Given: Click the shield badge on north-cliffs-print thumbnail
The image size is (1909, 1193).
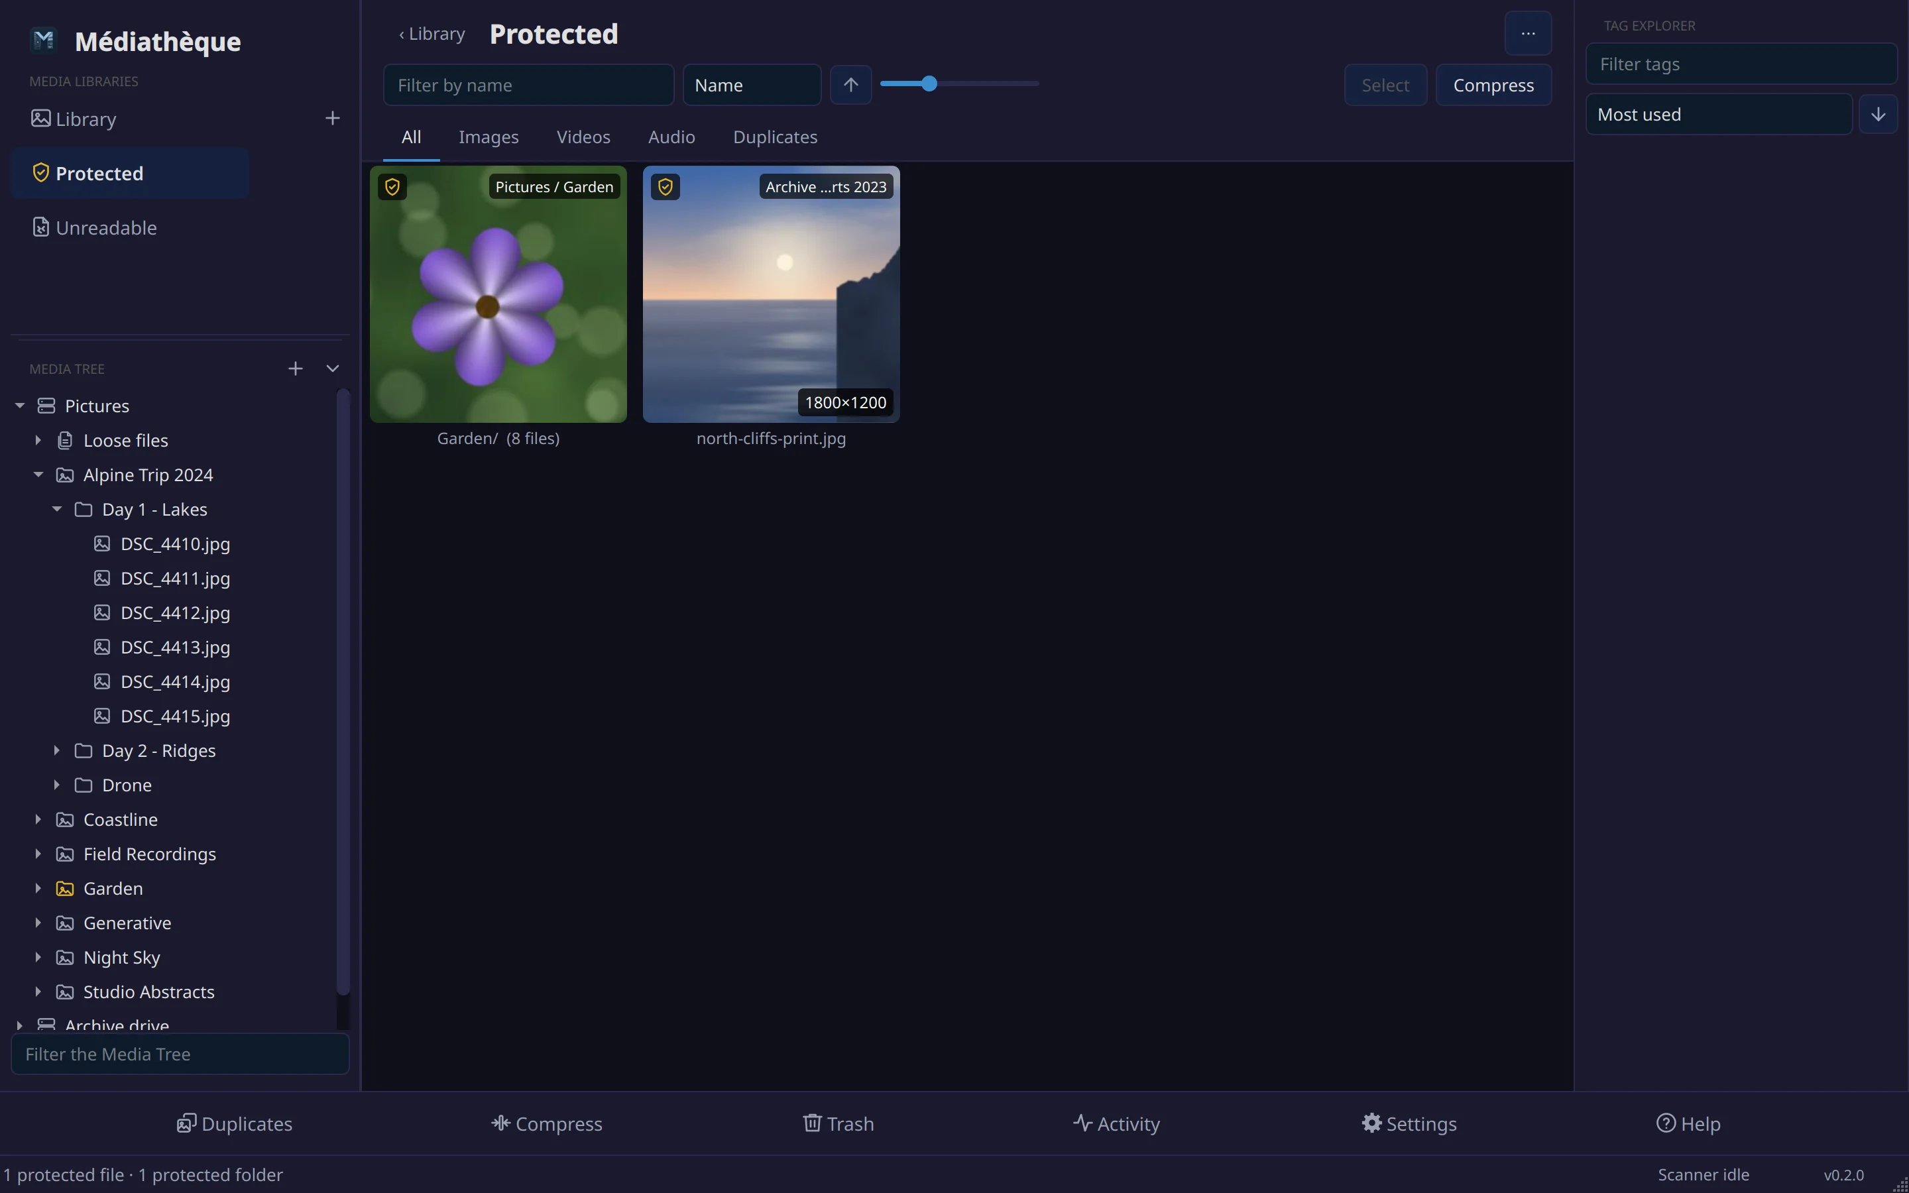Looking at the screenshot, I should 665,187.
